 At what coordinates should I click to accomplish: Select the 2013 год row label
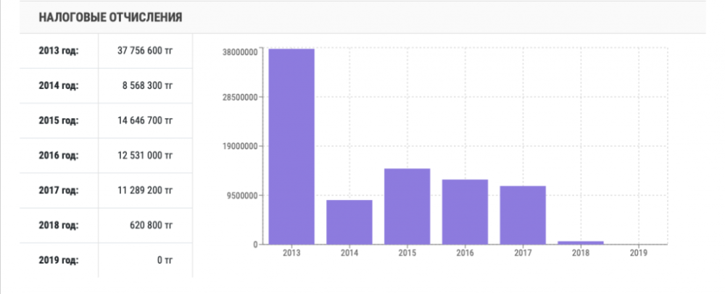58,51
